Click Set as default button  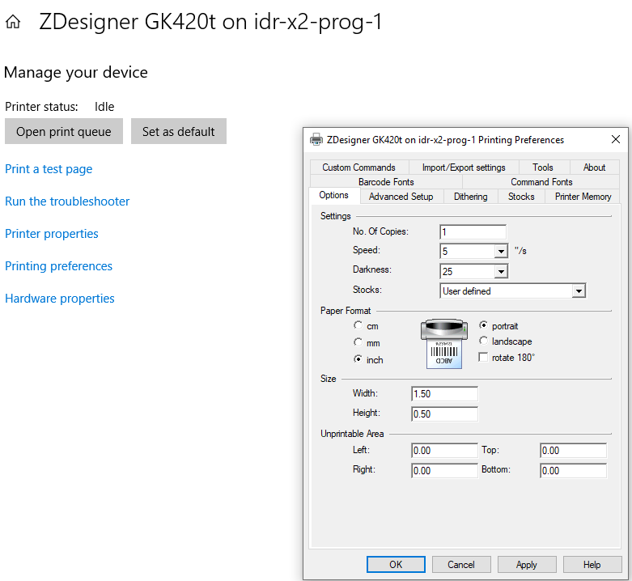(179, 131)
